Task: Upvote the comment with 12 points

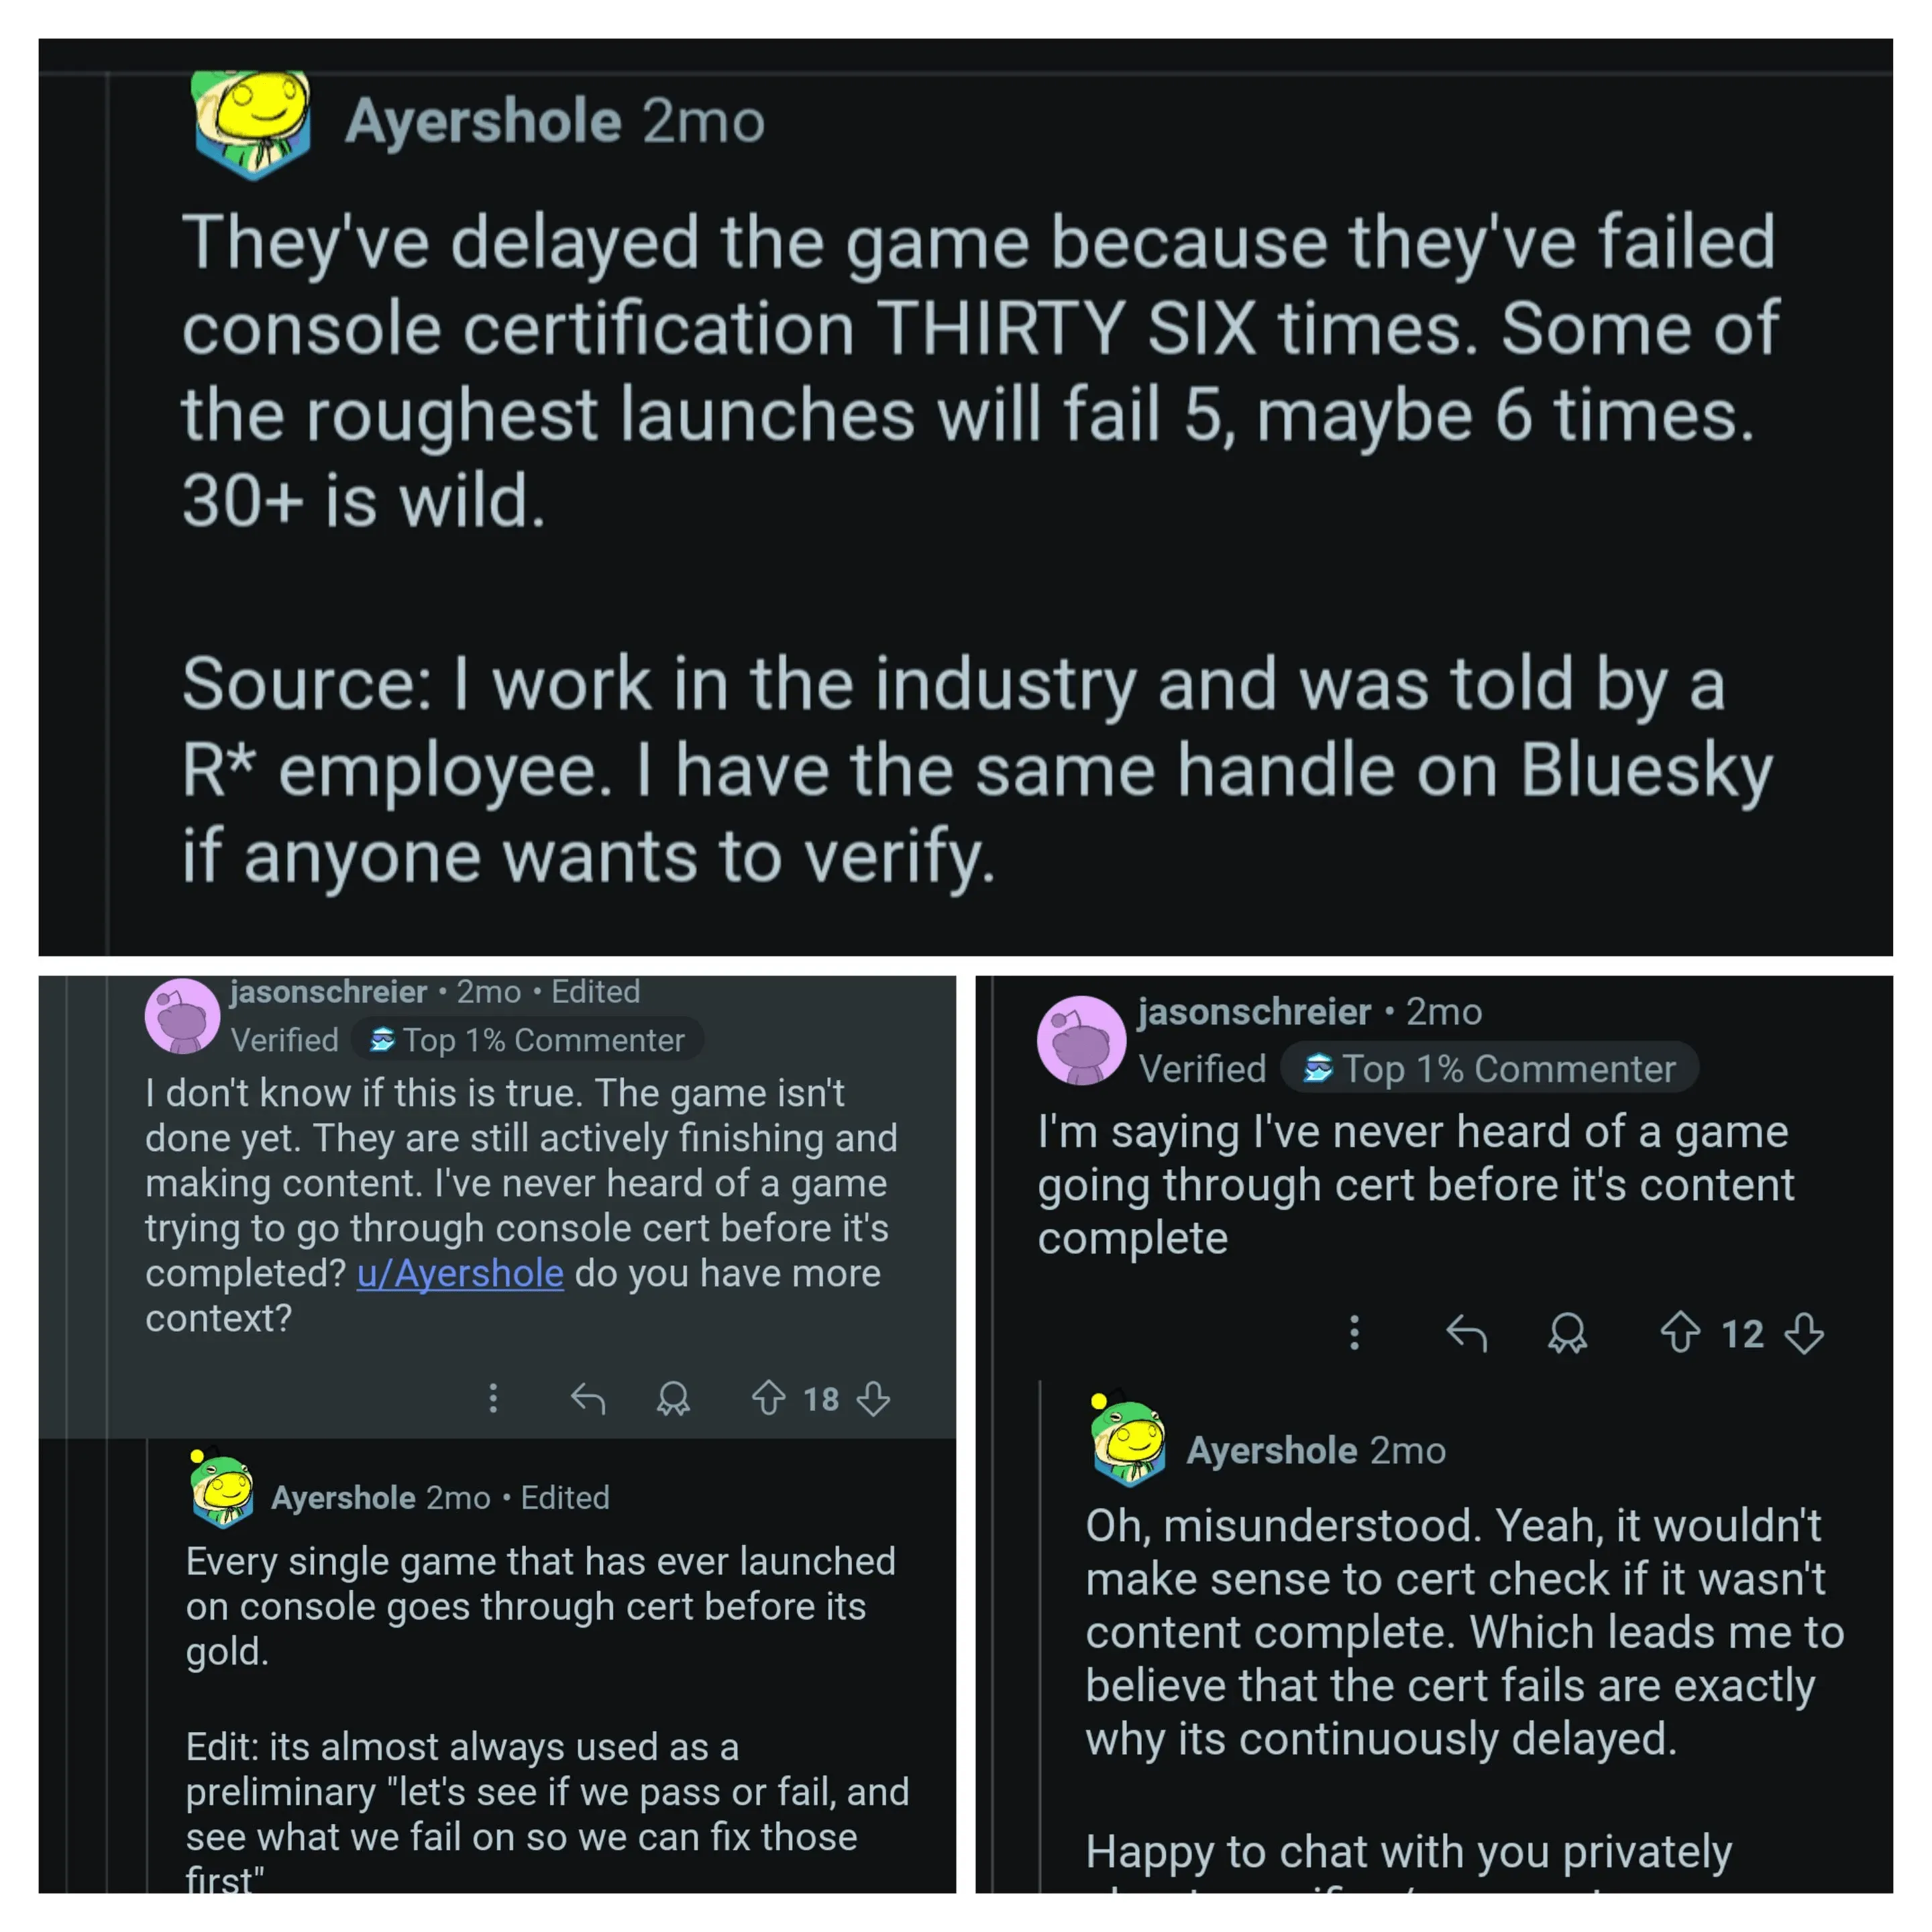Action: pos(1680,1333)
